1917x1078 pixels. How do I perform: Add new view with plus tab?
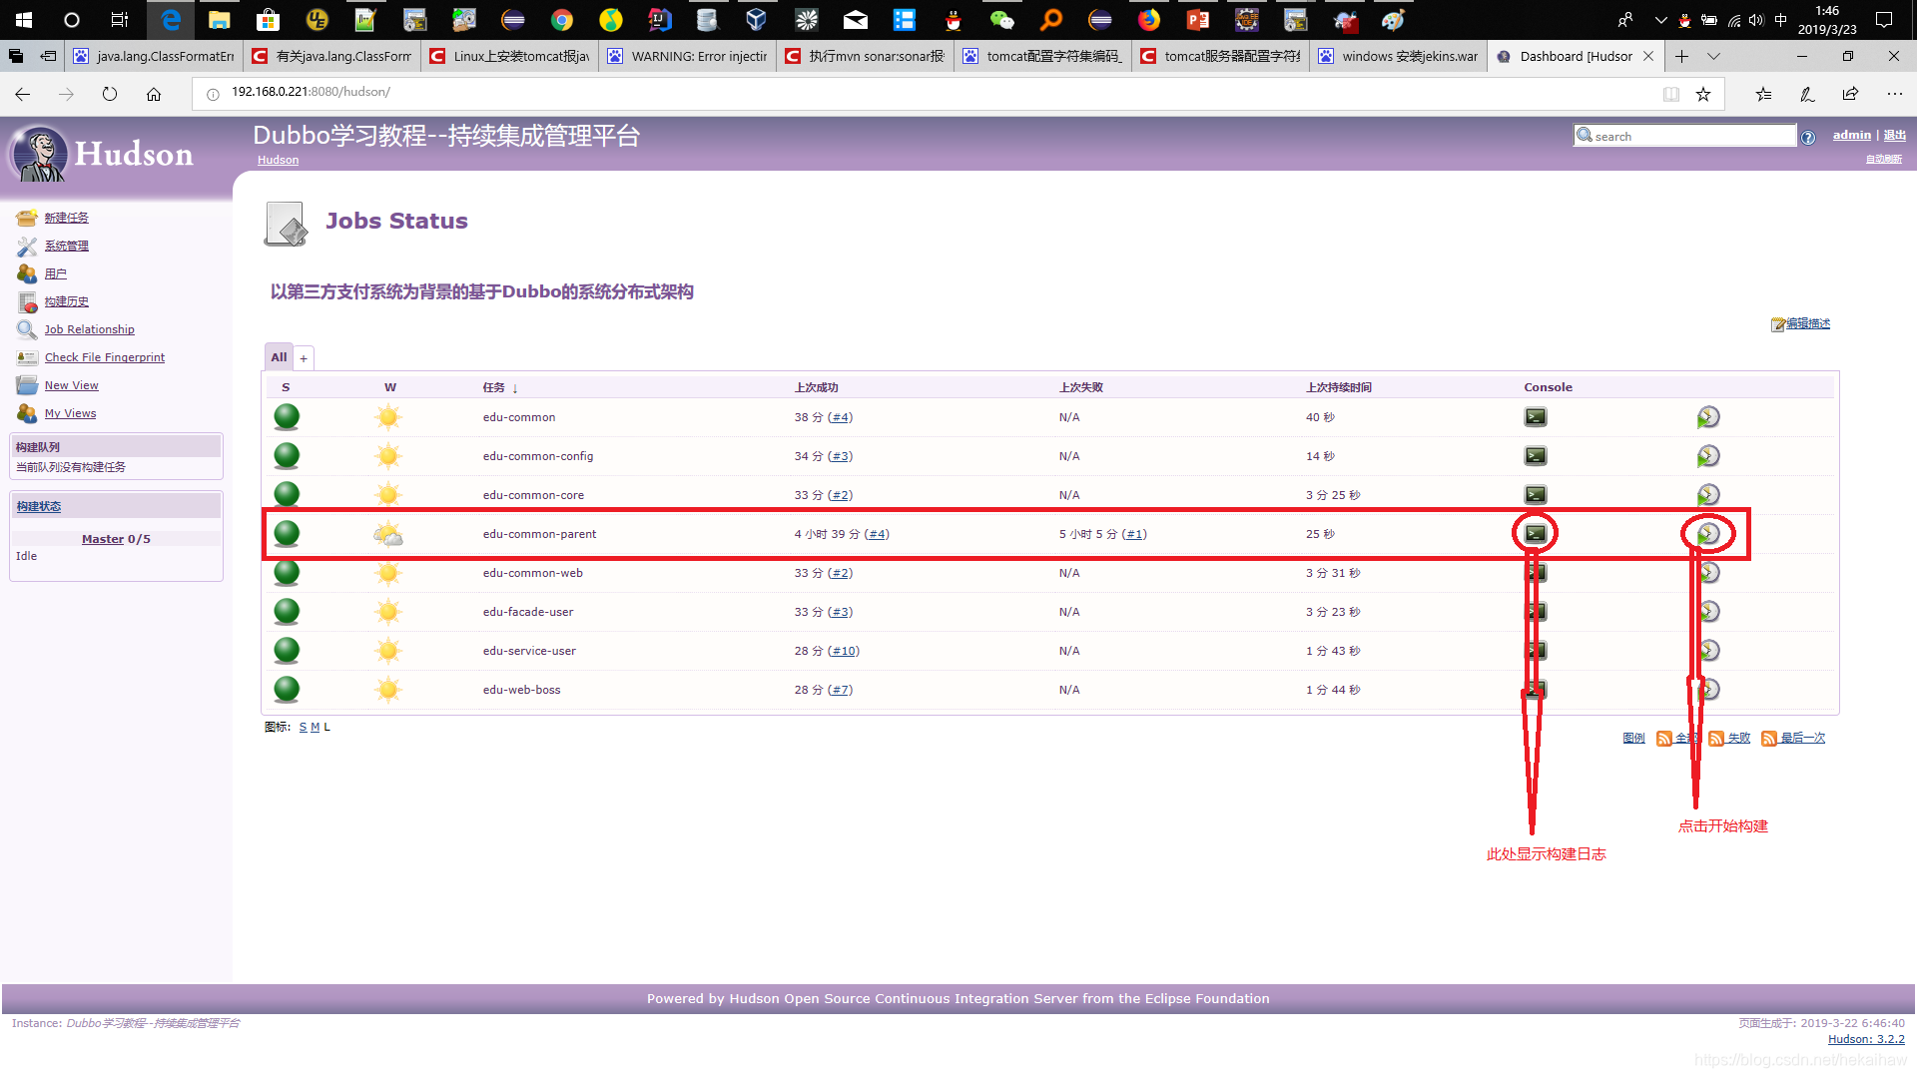(304, 358)
